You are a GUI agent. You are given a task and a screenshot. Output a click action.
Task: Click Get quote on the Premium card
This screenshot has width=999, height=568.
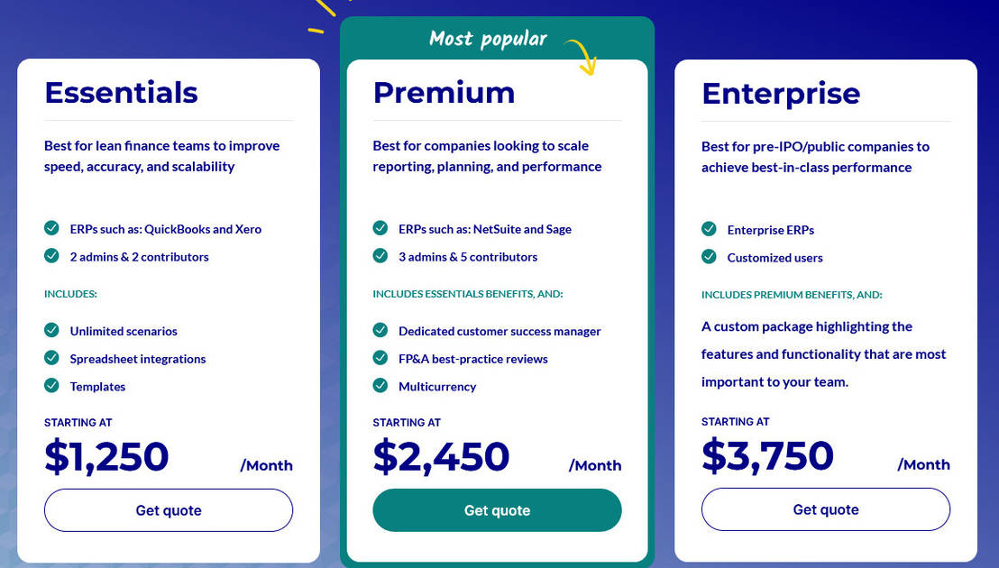coord(497,509)
